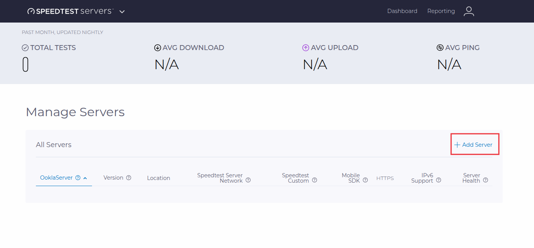Click the Avg Ping lightning icon
Screen dimensions: 534x248
coord(440,47)
